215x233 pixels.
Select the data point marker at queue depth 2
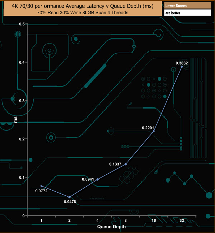click(x=69, y=197)
